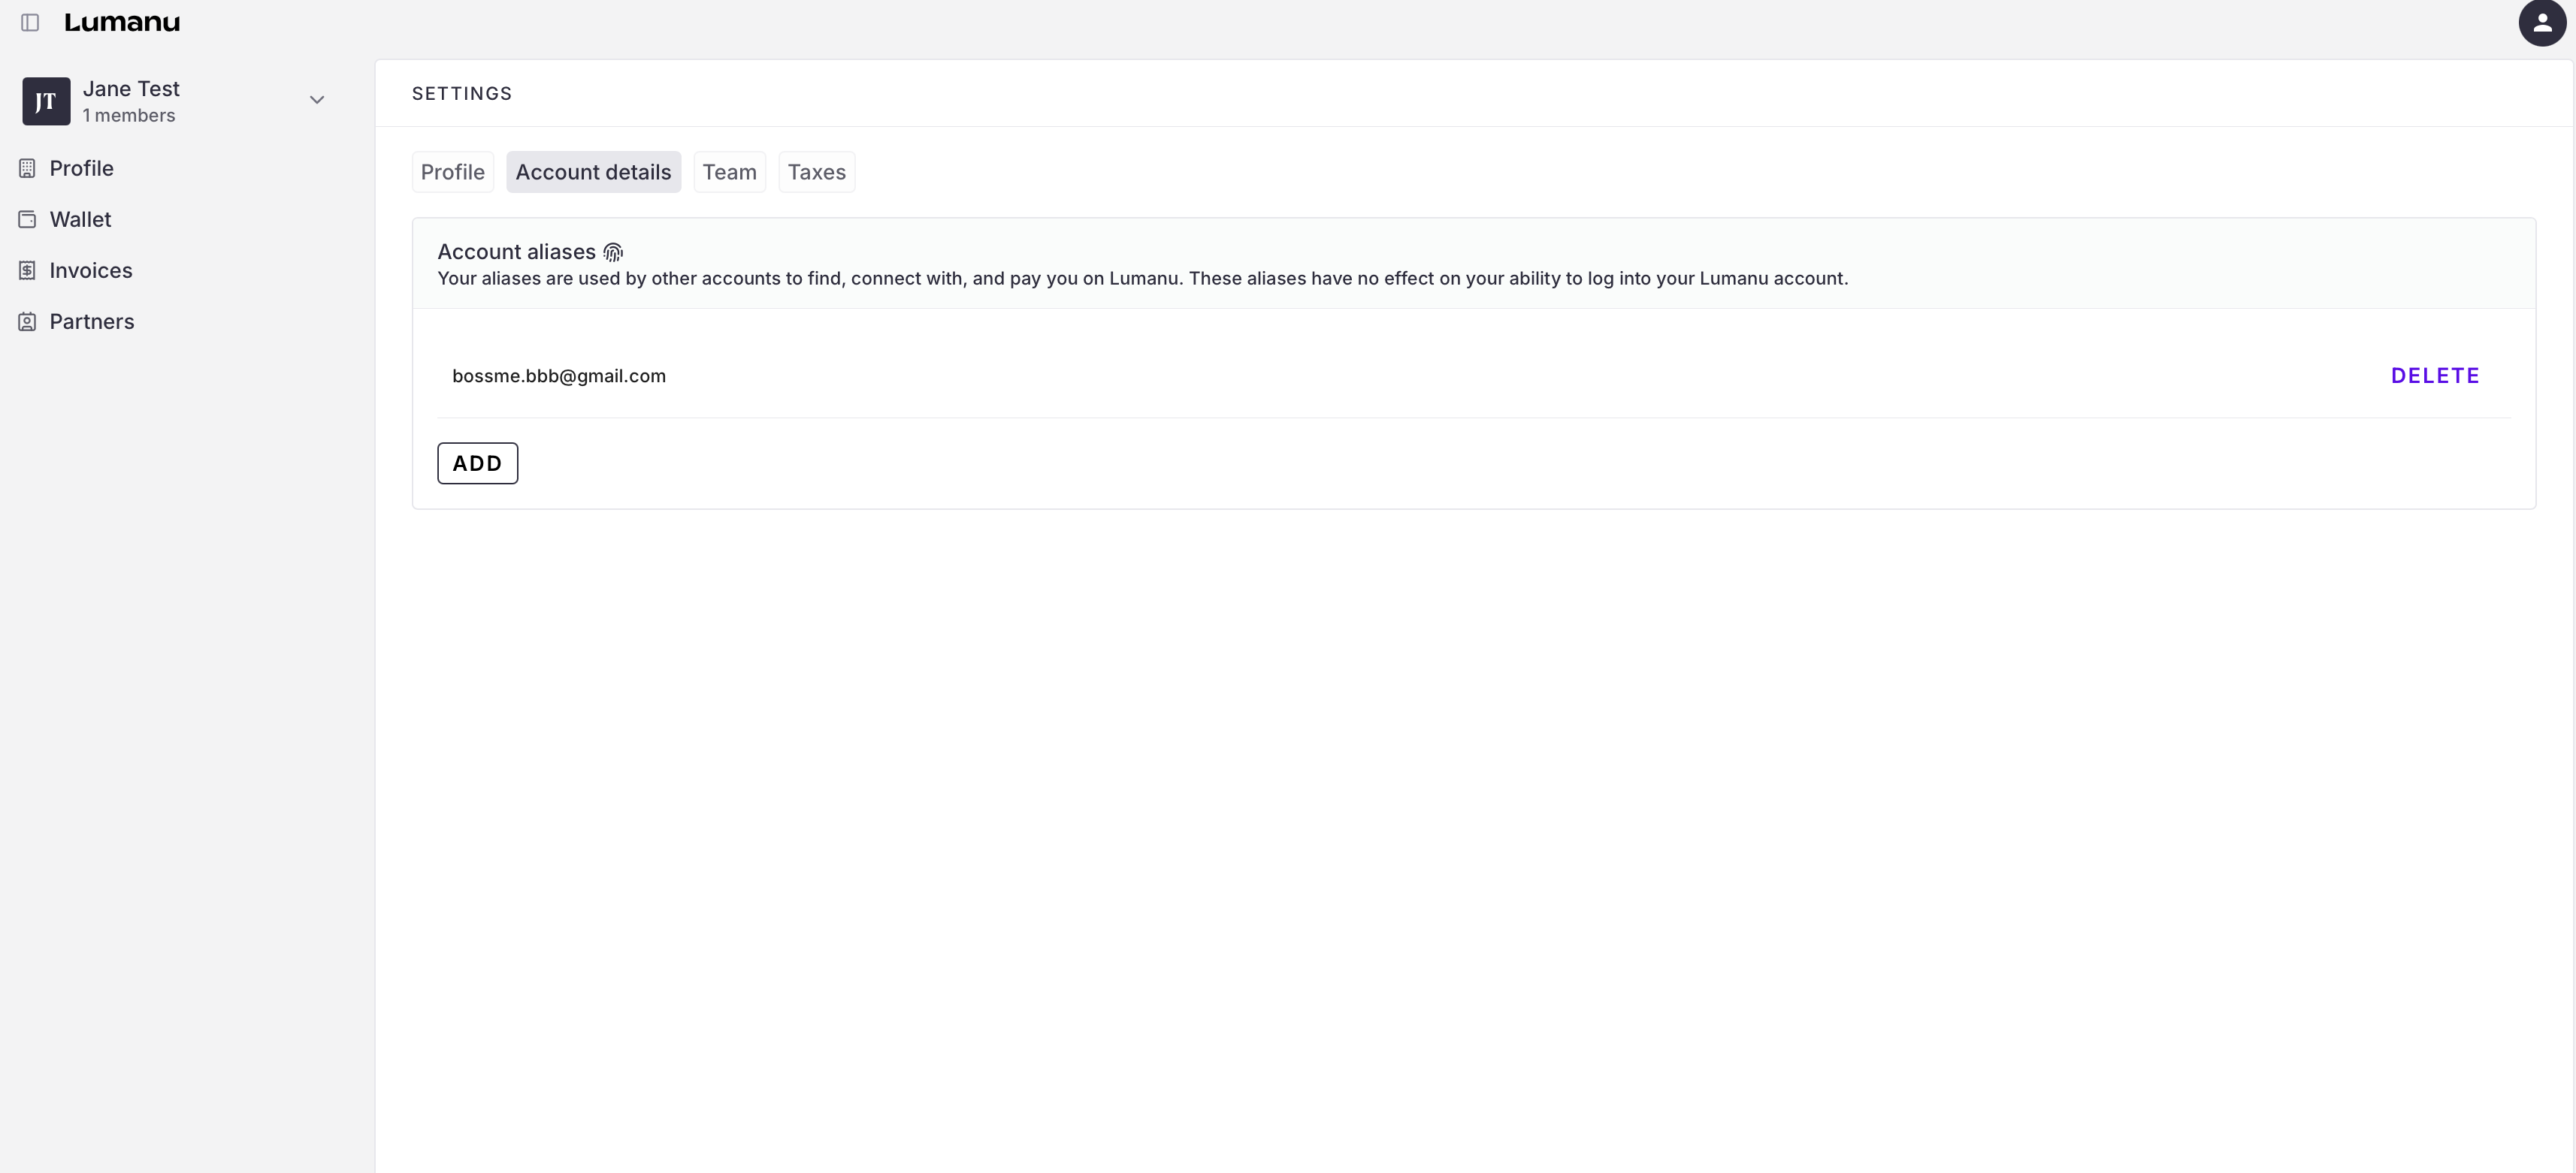Open the Team tab
The image size is (2576, 1173).
click(x=729, y=172)
